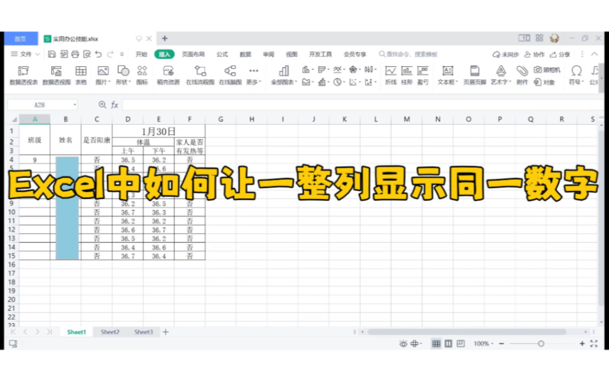Switch to Sheet2 tab
Viewport: 609px width, 380px height.
click(110, 332)
